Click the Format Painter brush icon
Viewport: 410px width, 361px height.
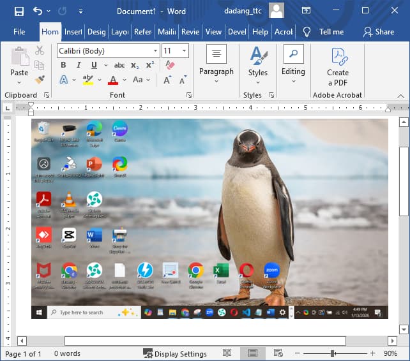pyautogui.click(x=40, y=80)
